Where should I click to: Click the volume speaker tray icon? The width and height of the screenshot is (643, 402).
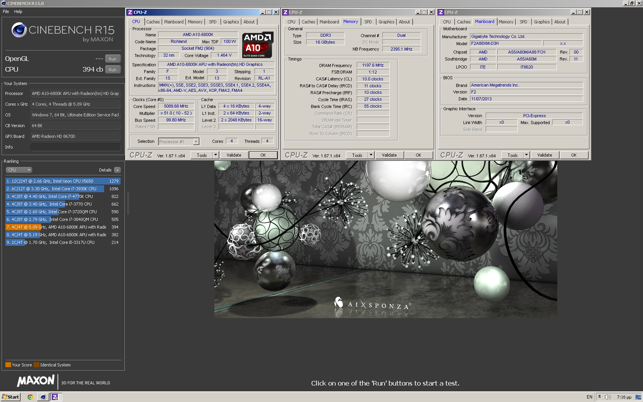(x=607, y=397)
